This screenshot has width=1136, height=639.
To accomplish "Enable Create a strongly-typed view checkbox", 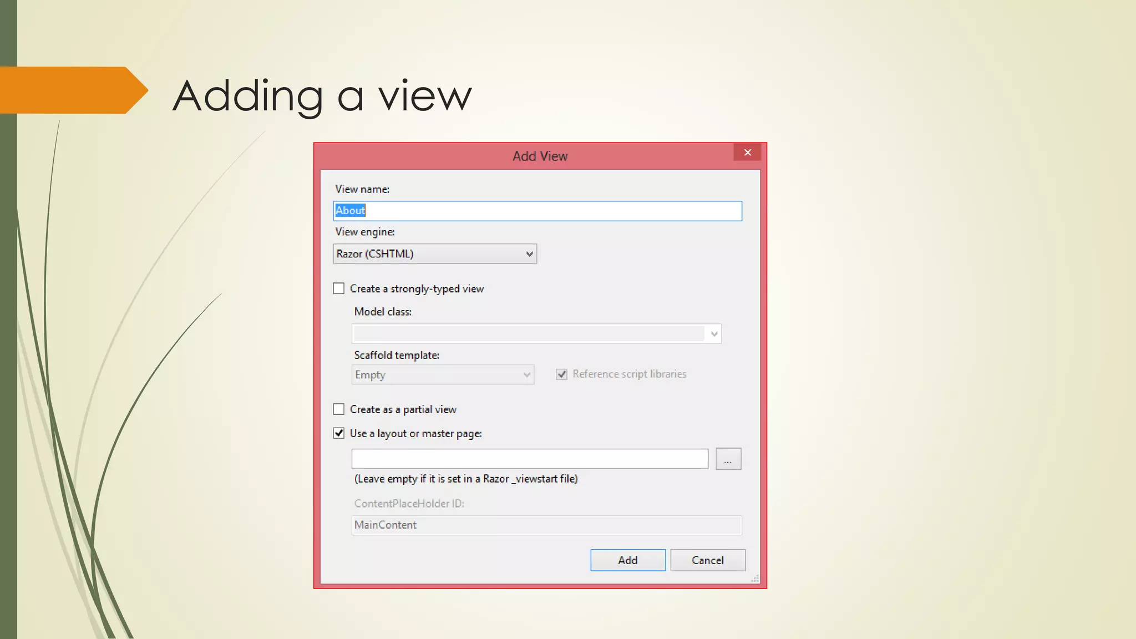I will coord(338,288).
